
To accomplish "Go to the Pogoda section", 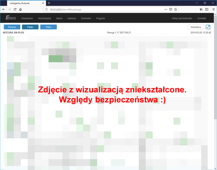I will click(101, 18).
